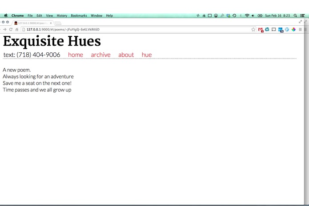This screenshot has width=309, height=219.
Task: Open the History menu
Action: pyautogui.click(x=62, y=16)
